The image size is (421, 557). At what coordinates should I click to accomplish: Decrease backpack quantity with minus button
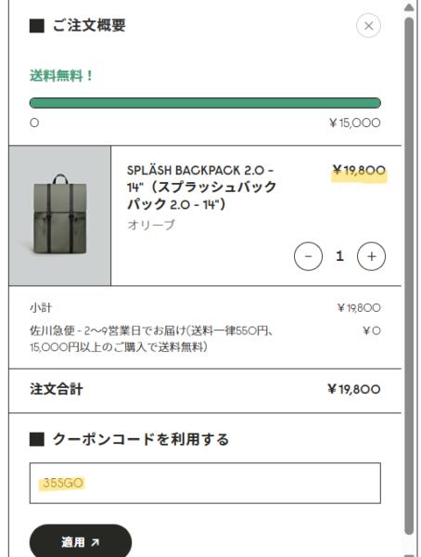pos(308,256)
